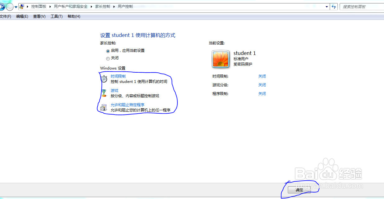Expand the chevron after 家长控制 in breadcrumb
The width and height of the screenshot is (384, 199).
click(114, 6)
